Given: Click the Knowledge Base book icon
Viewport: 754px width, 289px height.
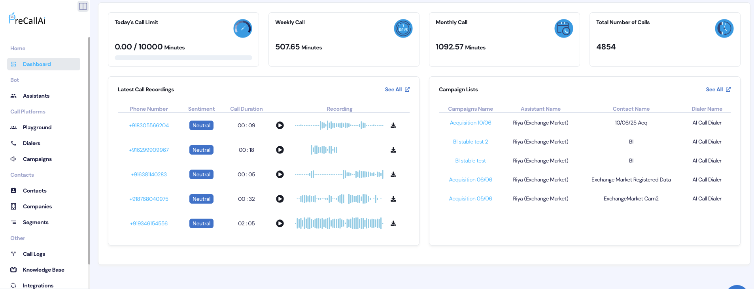Looking at the screenshot, I should coord(13,270).
